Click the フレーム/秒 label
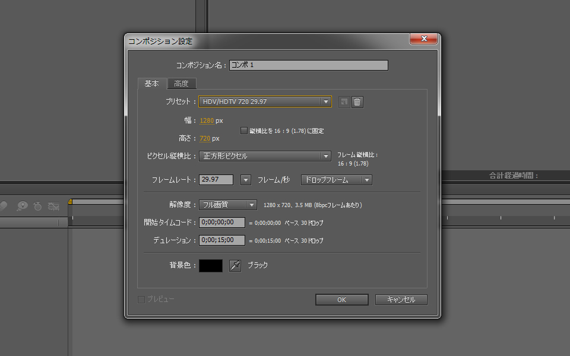The width and height of the screenshot is (570, 356). pos(274,180)
